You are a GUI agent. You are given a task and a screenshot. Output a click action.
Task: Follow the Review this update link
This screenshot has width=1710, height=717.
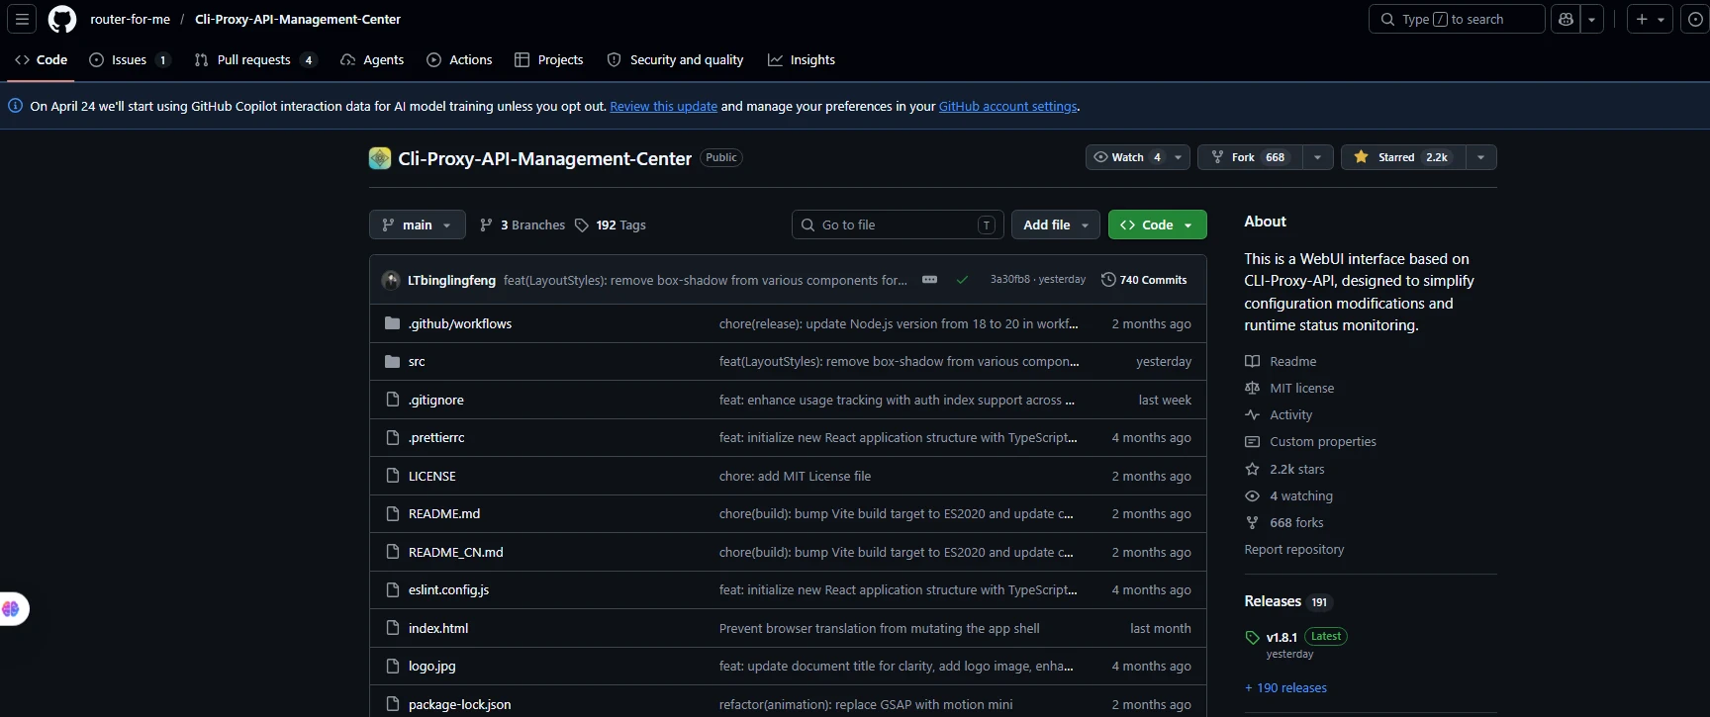pos(664,106)
